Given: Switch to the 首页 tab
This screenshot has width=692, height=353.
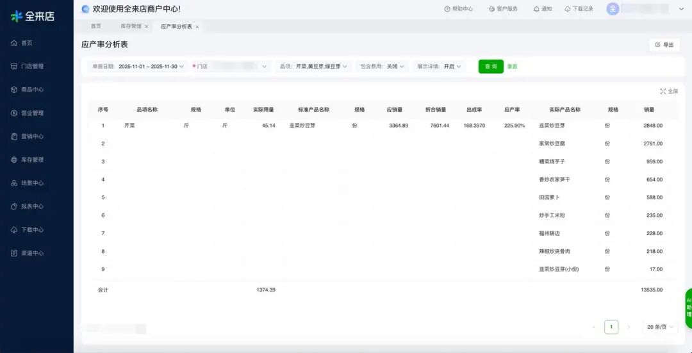Looking at the screenshot, I should point(95,26).
